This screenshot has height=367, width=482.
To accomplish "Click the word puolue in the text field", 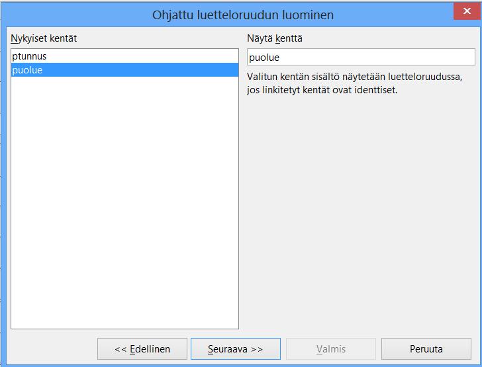I will 264,58.
